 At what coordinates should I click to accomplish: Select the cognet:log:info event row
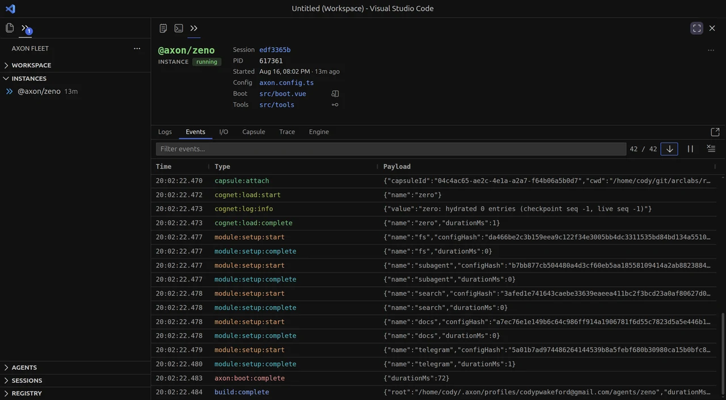pyautogui.click(x=435, y=209)
